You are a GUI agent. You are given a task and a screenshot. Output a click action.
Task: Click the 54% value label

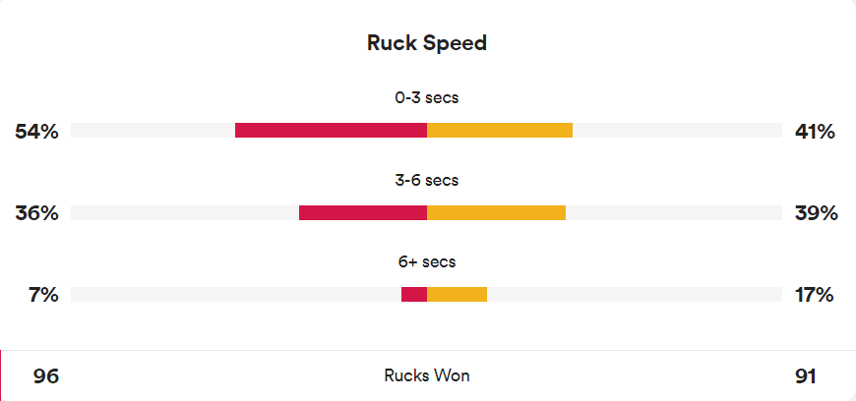click(36, 132)
